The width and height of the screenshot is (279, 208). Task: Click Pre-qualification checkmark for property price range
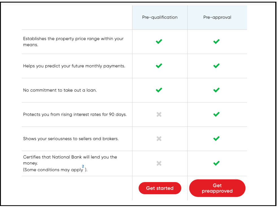[159, 41]
